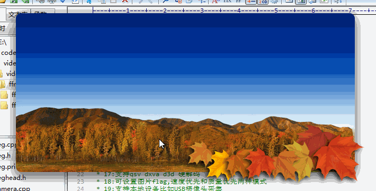The width and height of the screenshot is (376, 191).
Task: Expand the E:\ drive tree node
Action: point(3,42)
